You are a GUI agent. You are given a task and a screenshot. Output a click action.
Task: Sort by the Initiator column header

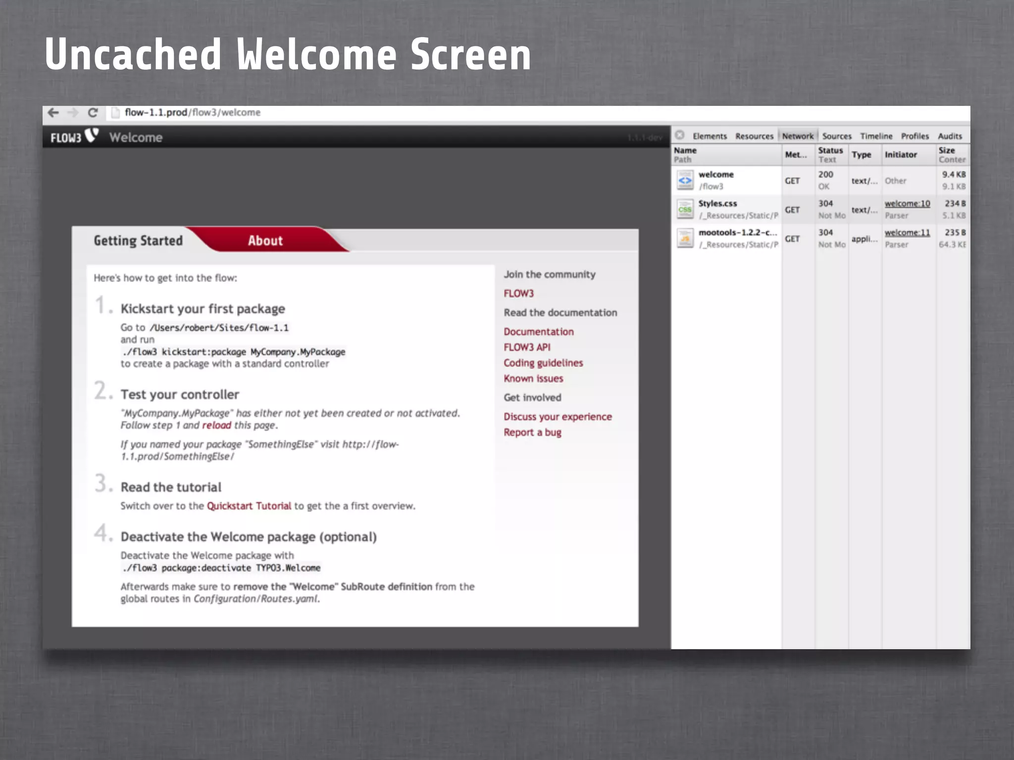pos(909,155)
